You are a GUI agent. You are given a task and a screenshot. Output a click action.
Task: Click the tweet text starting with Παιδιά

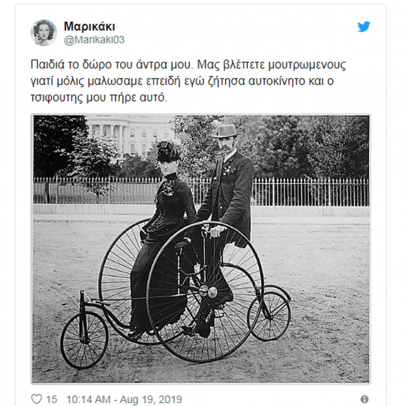(188, 81)
